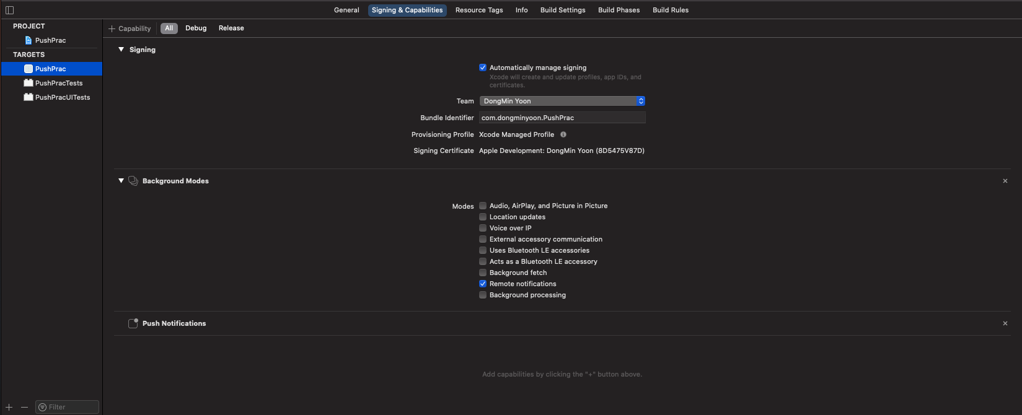Click the PushPracTests target folder icon
This screenshot has width=1022, height=415.
[x=29, y=83]
